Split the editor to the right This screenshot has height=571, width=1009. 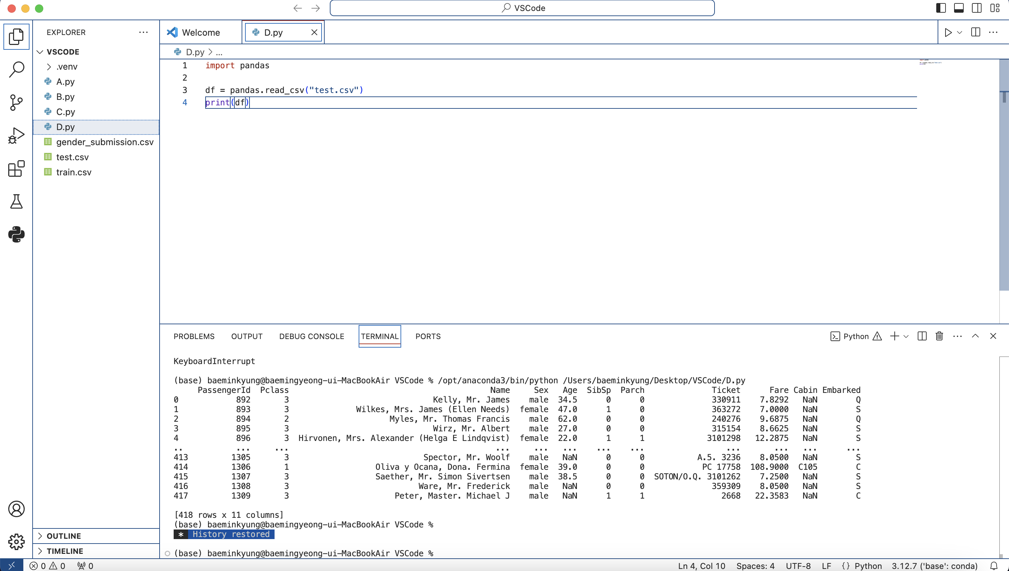976,32
